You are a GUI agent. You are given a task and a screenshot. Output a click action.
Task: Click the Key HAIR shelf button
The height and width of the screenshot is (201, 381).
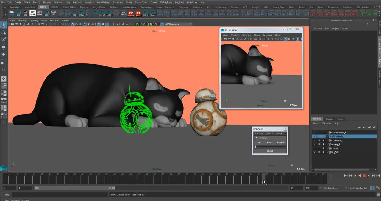pyautogui.click(x=341, y=13)
